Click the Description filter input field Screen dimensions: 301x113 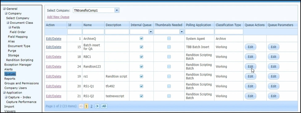pyautogui.click(x=117, y=32)
